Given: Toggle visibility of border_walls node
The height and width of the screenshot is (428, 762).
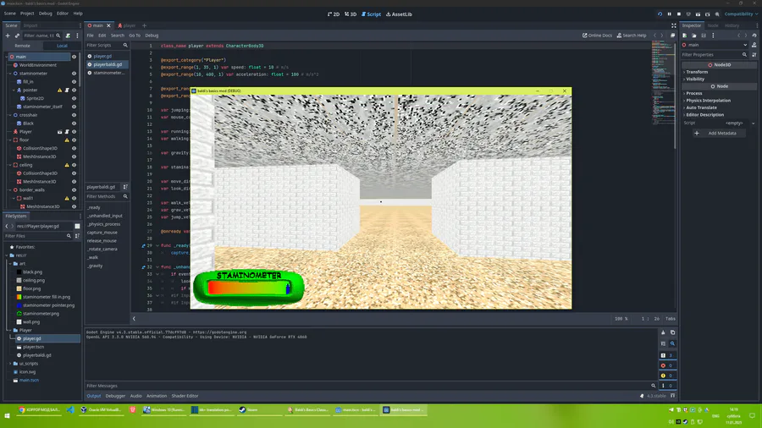Looking at the screenshot, I should (x=75, y=189).
